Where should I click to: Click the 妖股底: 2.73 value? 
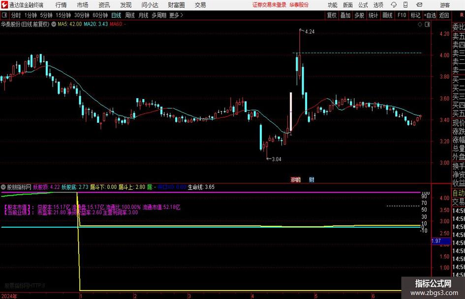pyautogui.click(x=75, y=187)
